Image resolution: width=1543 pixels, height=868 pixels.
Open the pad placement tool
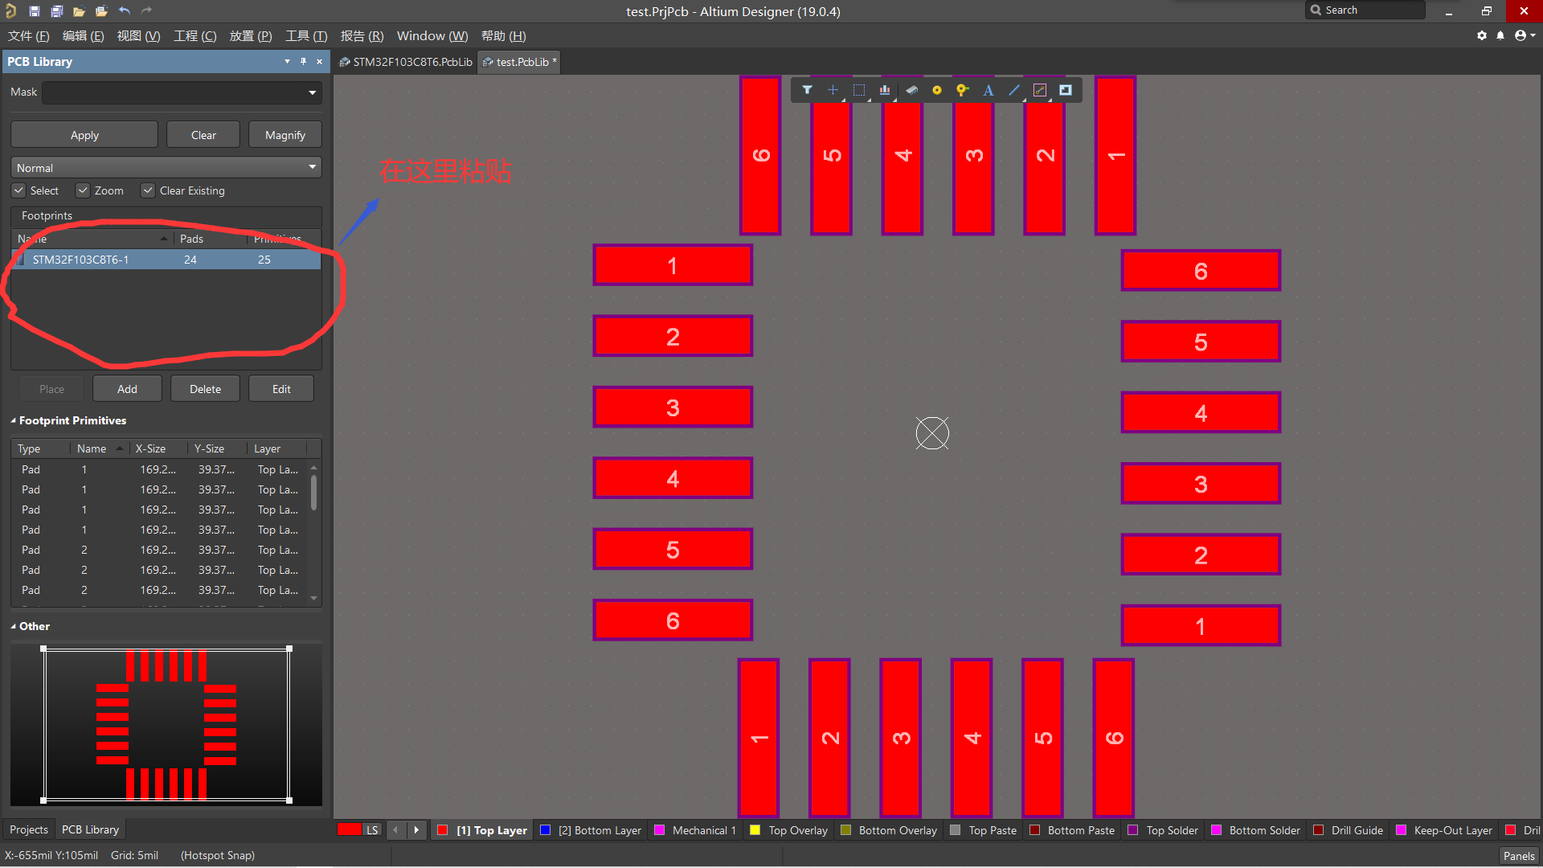pyautogui.click(x=962, y=90)
